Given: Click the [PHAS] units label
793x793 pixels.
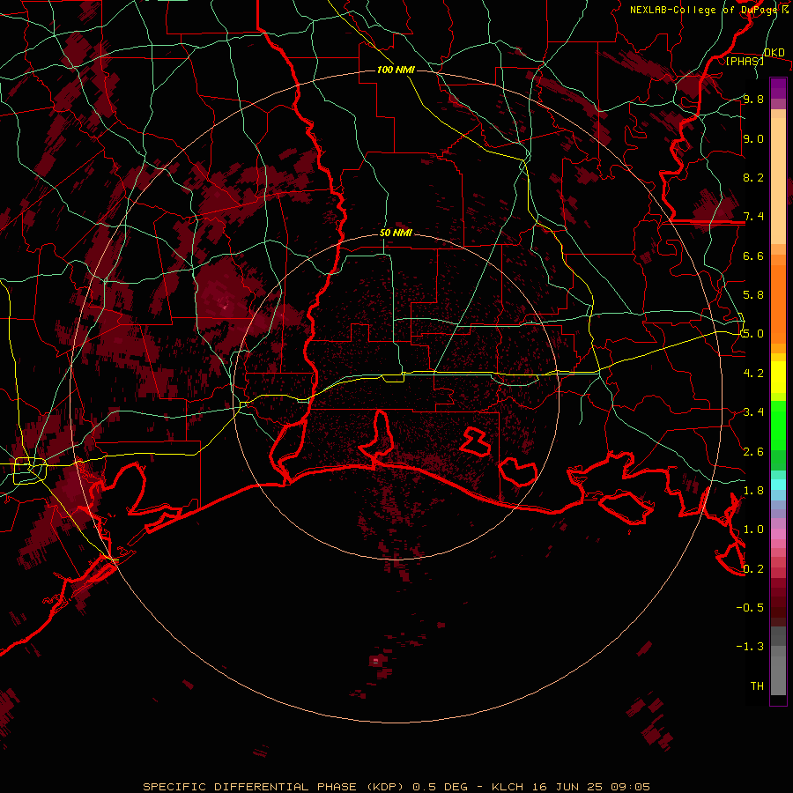Looking at the screenshot, I should pos(745,61).
